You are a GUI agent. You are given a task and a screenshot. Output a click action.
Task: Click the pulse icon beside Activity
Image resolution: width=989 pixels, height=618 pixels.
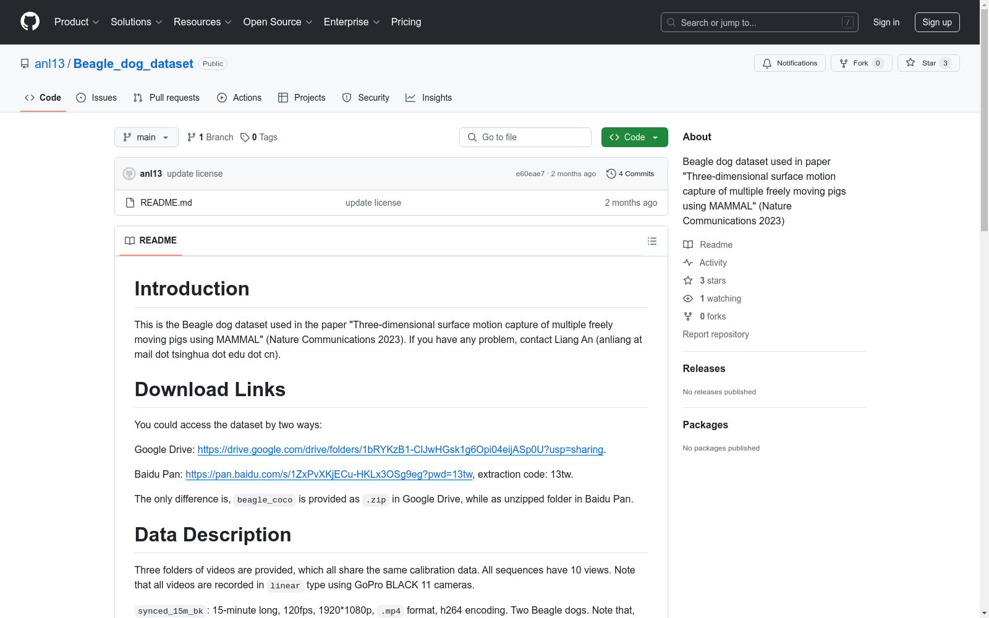688,263
